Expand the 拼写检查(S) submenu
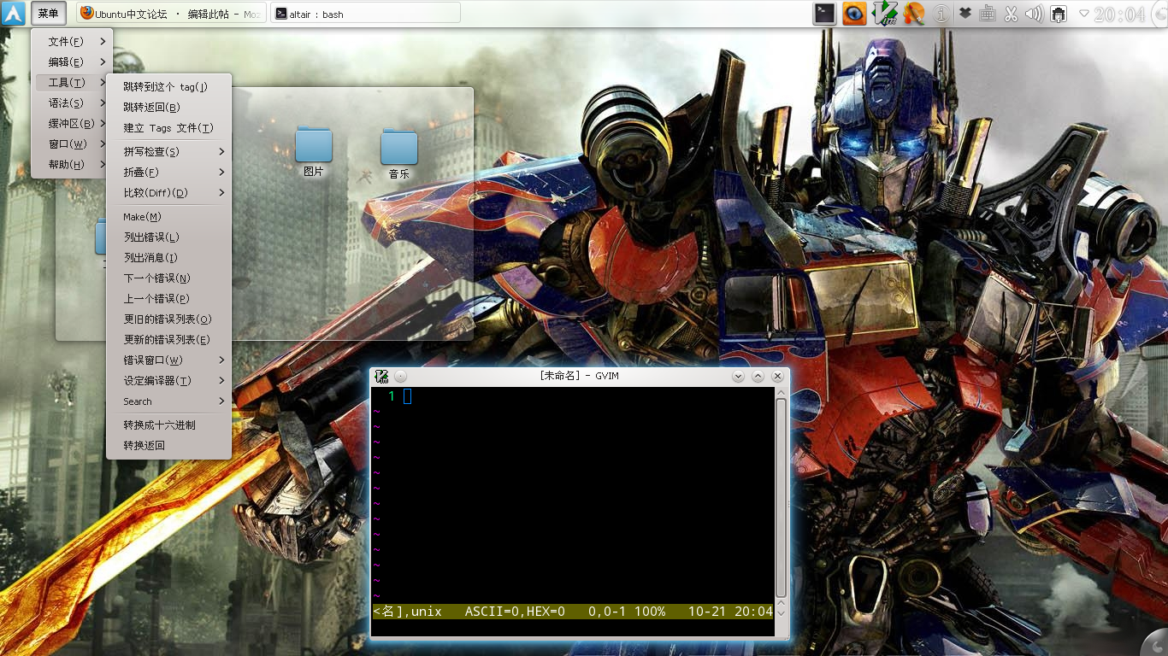 168,151
